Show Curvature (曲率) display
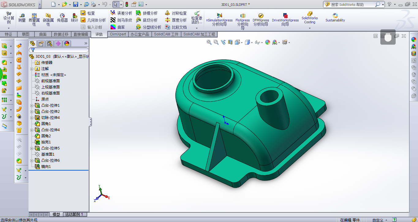This screenshot has width=418, height=222. pos(118,27)
